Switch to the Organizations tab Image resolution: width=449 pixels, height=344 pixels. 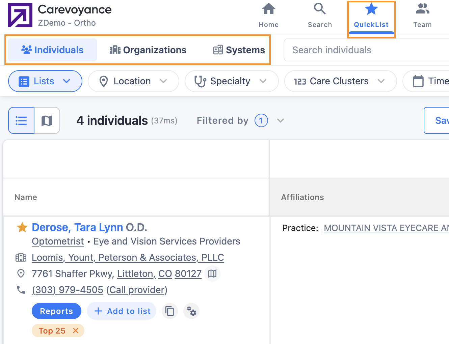click(148, 50)
